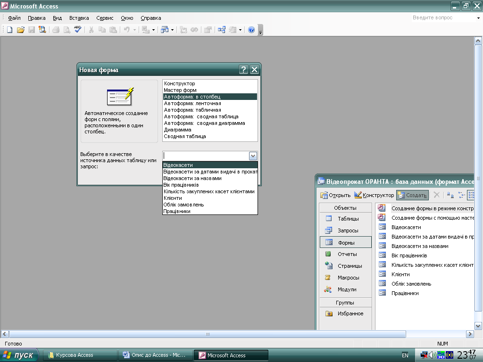
Task: Click the Relationships toolbar icon
Action: click(x=222, y=30)
